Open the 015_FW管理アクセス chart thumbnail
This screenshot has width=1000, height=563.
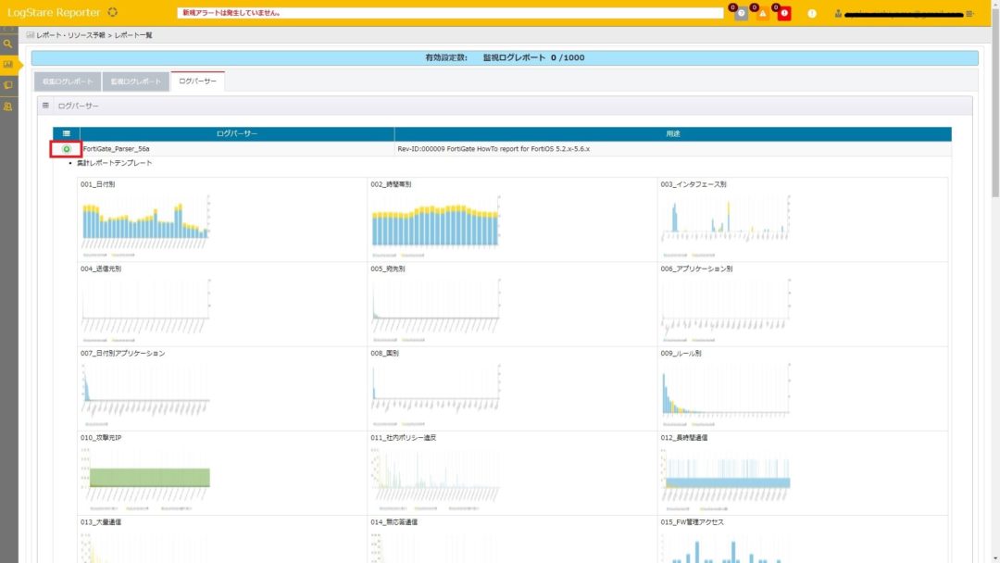click(x=726, y=546)
